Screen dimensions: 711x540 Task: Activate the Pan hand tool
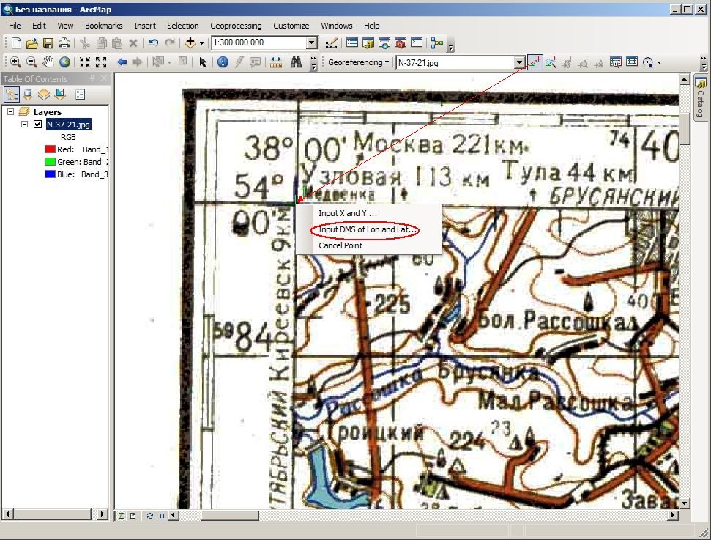pos(48,62)
